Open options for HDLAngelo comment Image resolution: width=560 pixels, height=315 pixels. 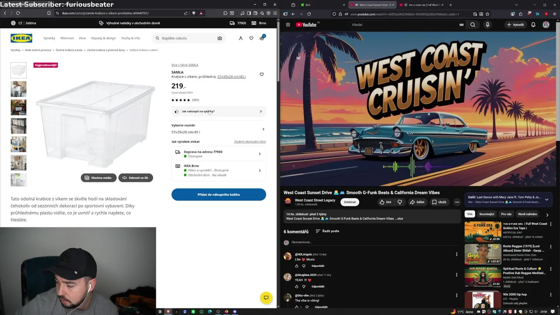pos(457,254)
